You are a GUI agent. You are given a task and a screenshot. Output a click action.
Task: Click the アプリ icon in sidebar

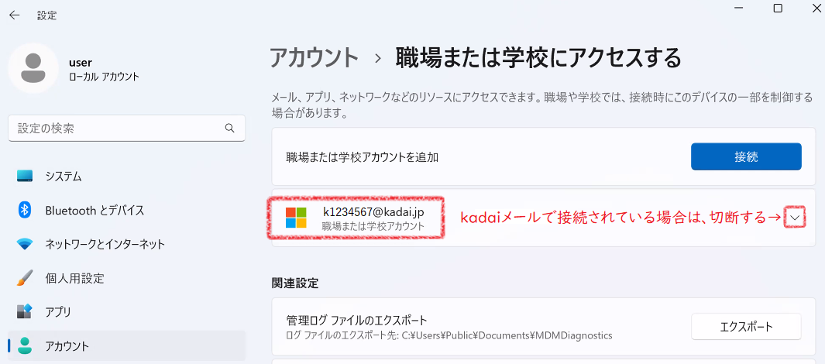(x=25, y=311)
